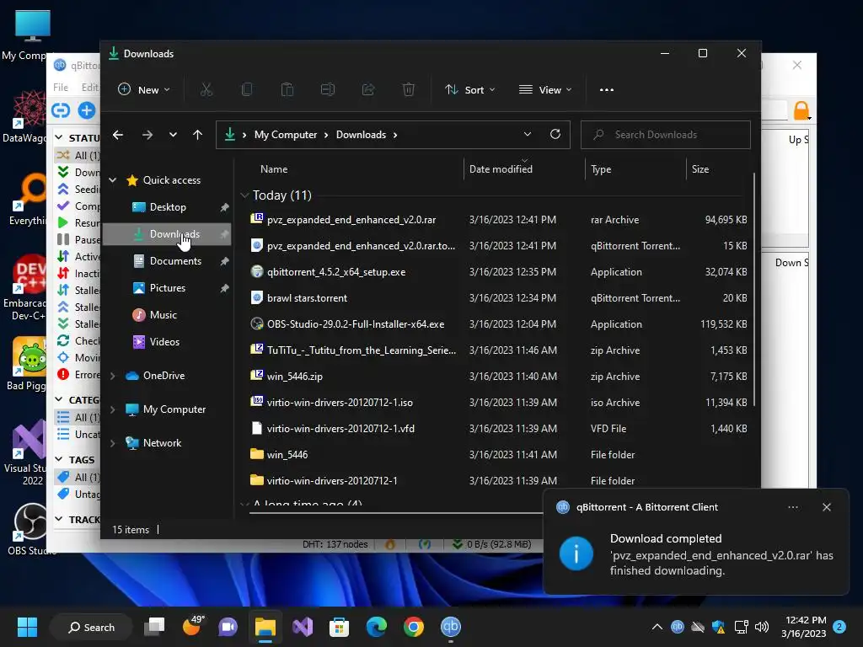The image size is (863, 647).
Task: Select Pictures in Quick access
Action: [x=168, y=288]
